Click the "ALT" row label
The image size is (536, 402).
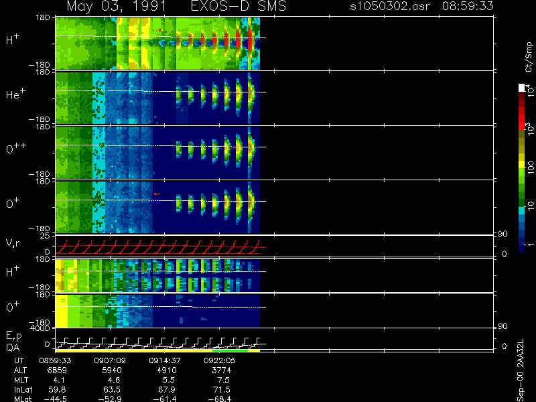click(20, 371)
